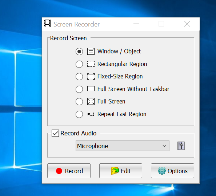Open the Options settings button
Image resolution: width=216 pixels, height=196 pixels.
pos(172,171)
